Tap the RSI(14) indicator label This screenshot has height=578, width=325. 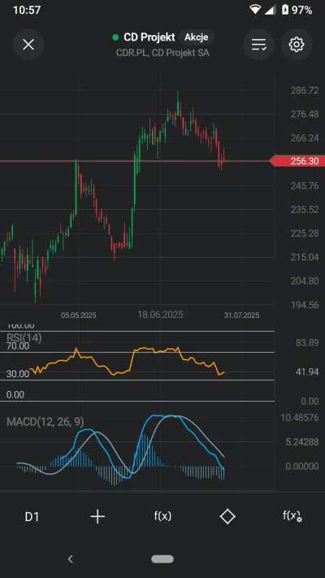[24, 337]
